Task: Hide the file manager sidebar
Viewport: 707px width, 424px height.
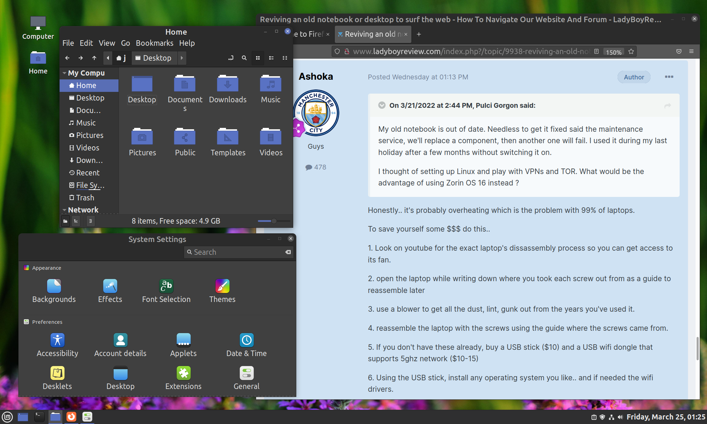Action: [x=90, y=221]
